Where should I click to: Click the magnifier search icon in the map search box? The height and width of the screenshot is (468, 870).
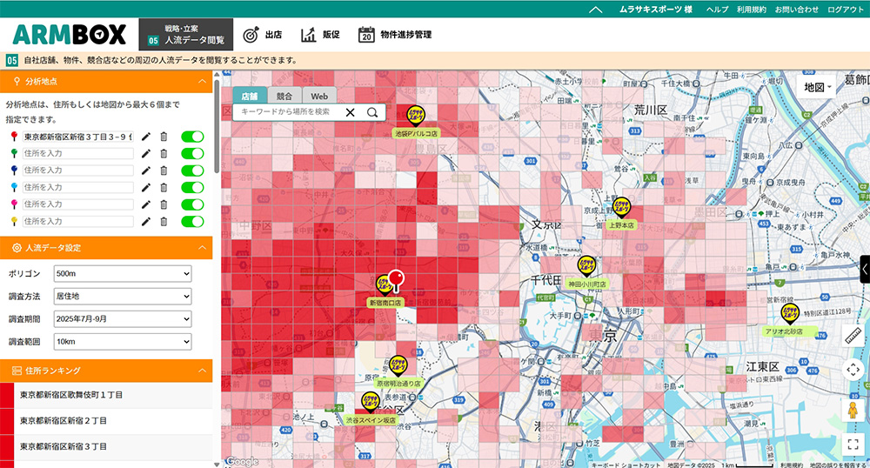pyautogui.click(x=372, y=112)
